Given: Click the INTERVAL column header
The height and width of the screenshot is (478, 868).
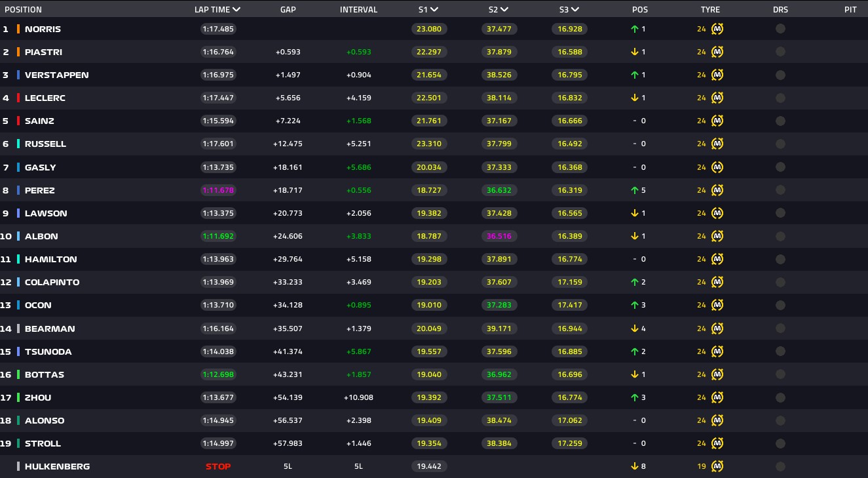Looking at the screenshot, I should point(358,10).
